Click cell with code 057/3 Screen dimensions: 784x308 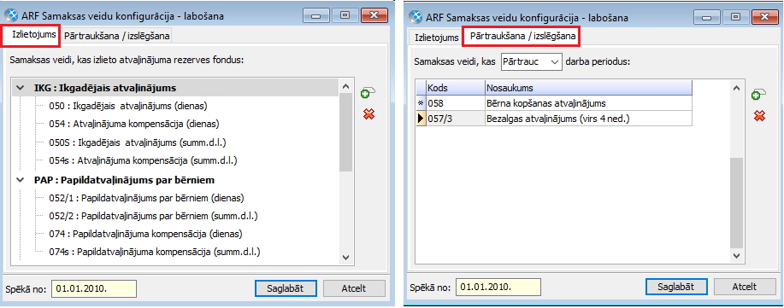click(456, 119)
